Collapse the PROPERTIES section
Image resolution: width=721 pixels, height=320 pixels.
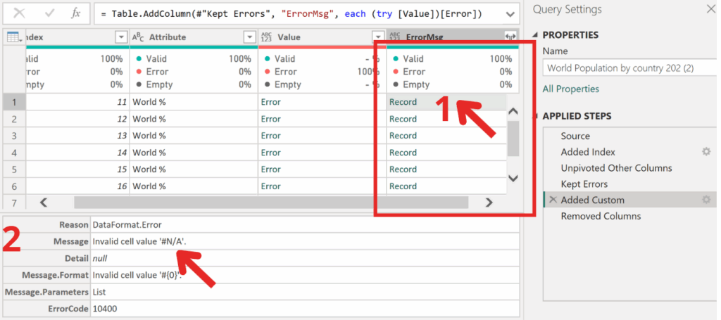[535, 35]
